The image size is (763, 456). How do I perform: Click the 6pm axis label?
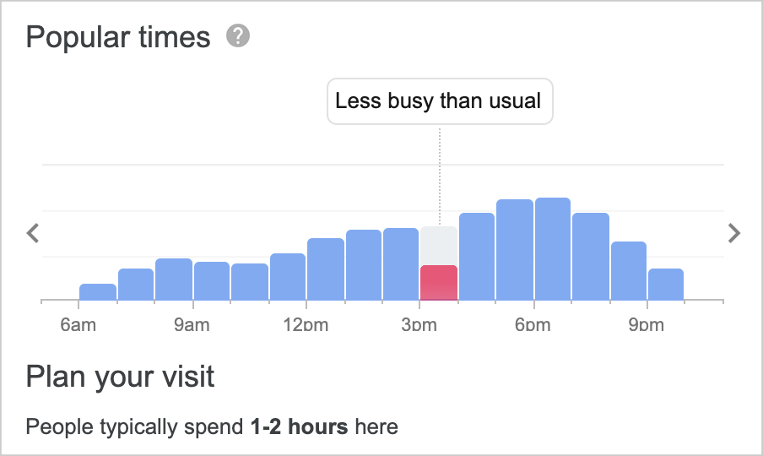pyautogui.click(x=533, y=324)
